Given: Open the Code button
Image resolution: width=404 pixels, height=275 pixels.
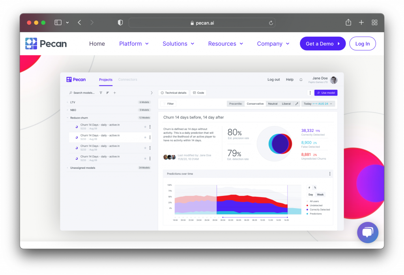Looking at the screenshot, I should (198, 93).
